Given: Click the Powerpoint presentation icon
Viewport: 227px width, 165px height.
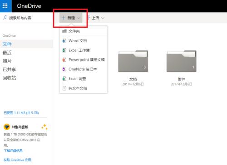Looking at the screenshot, I should point(64,60).
